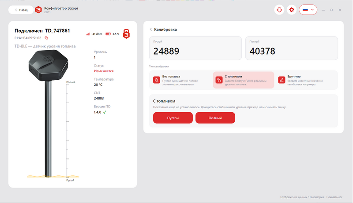The width and height of the screenshot is (353, 203).
Task: Click the firmware version 1.4.8
Action: 98,112
